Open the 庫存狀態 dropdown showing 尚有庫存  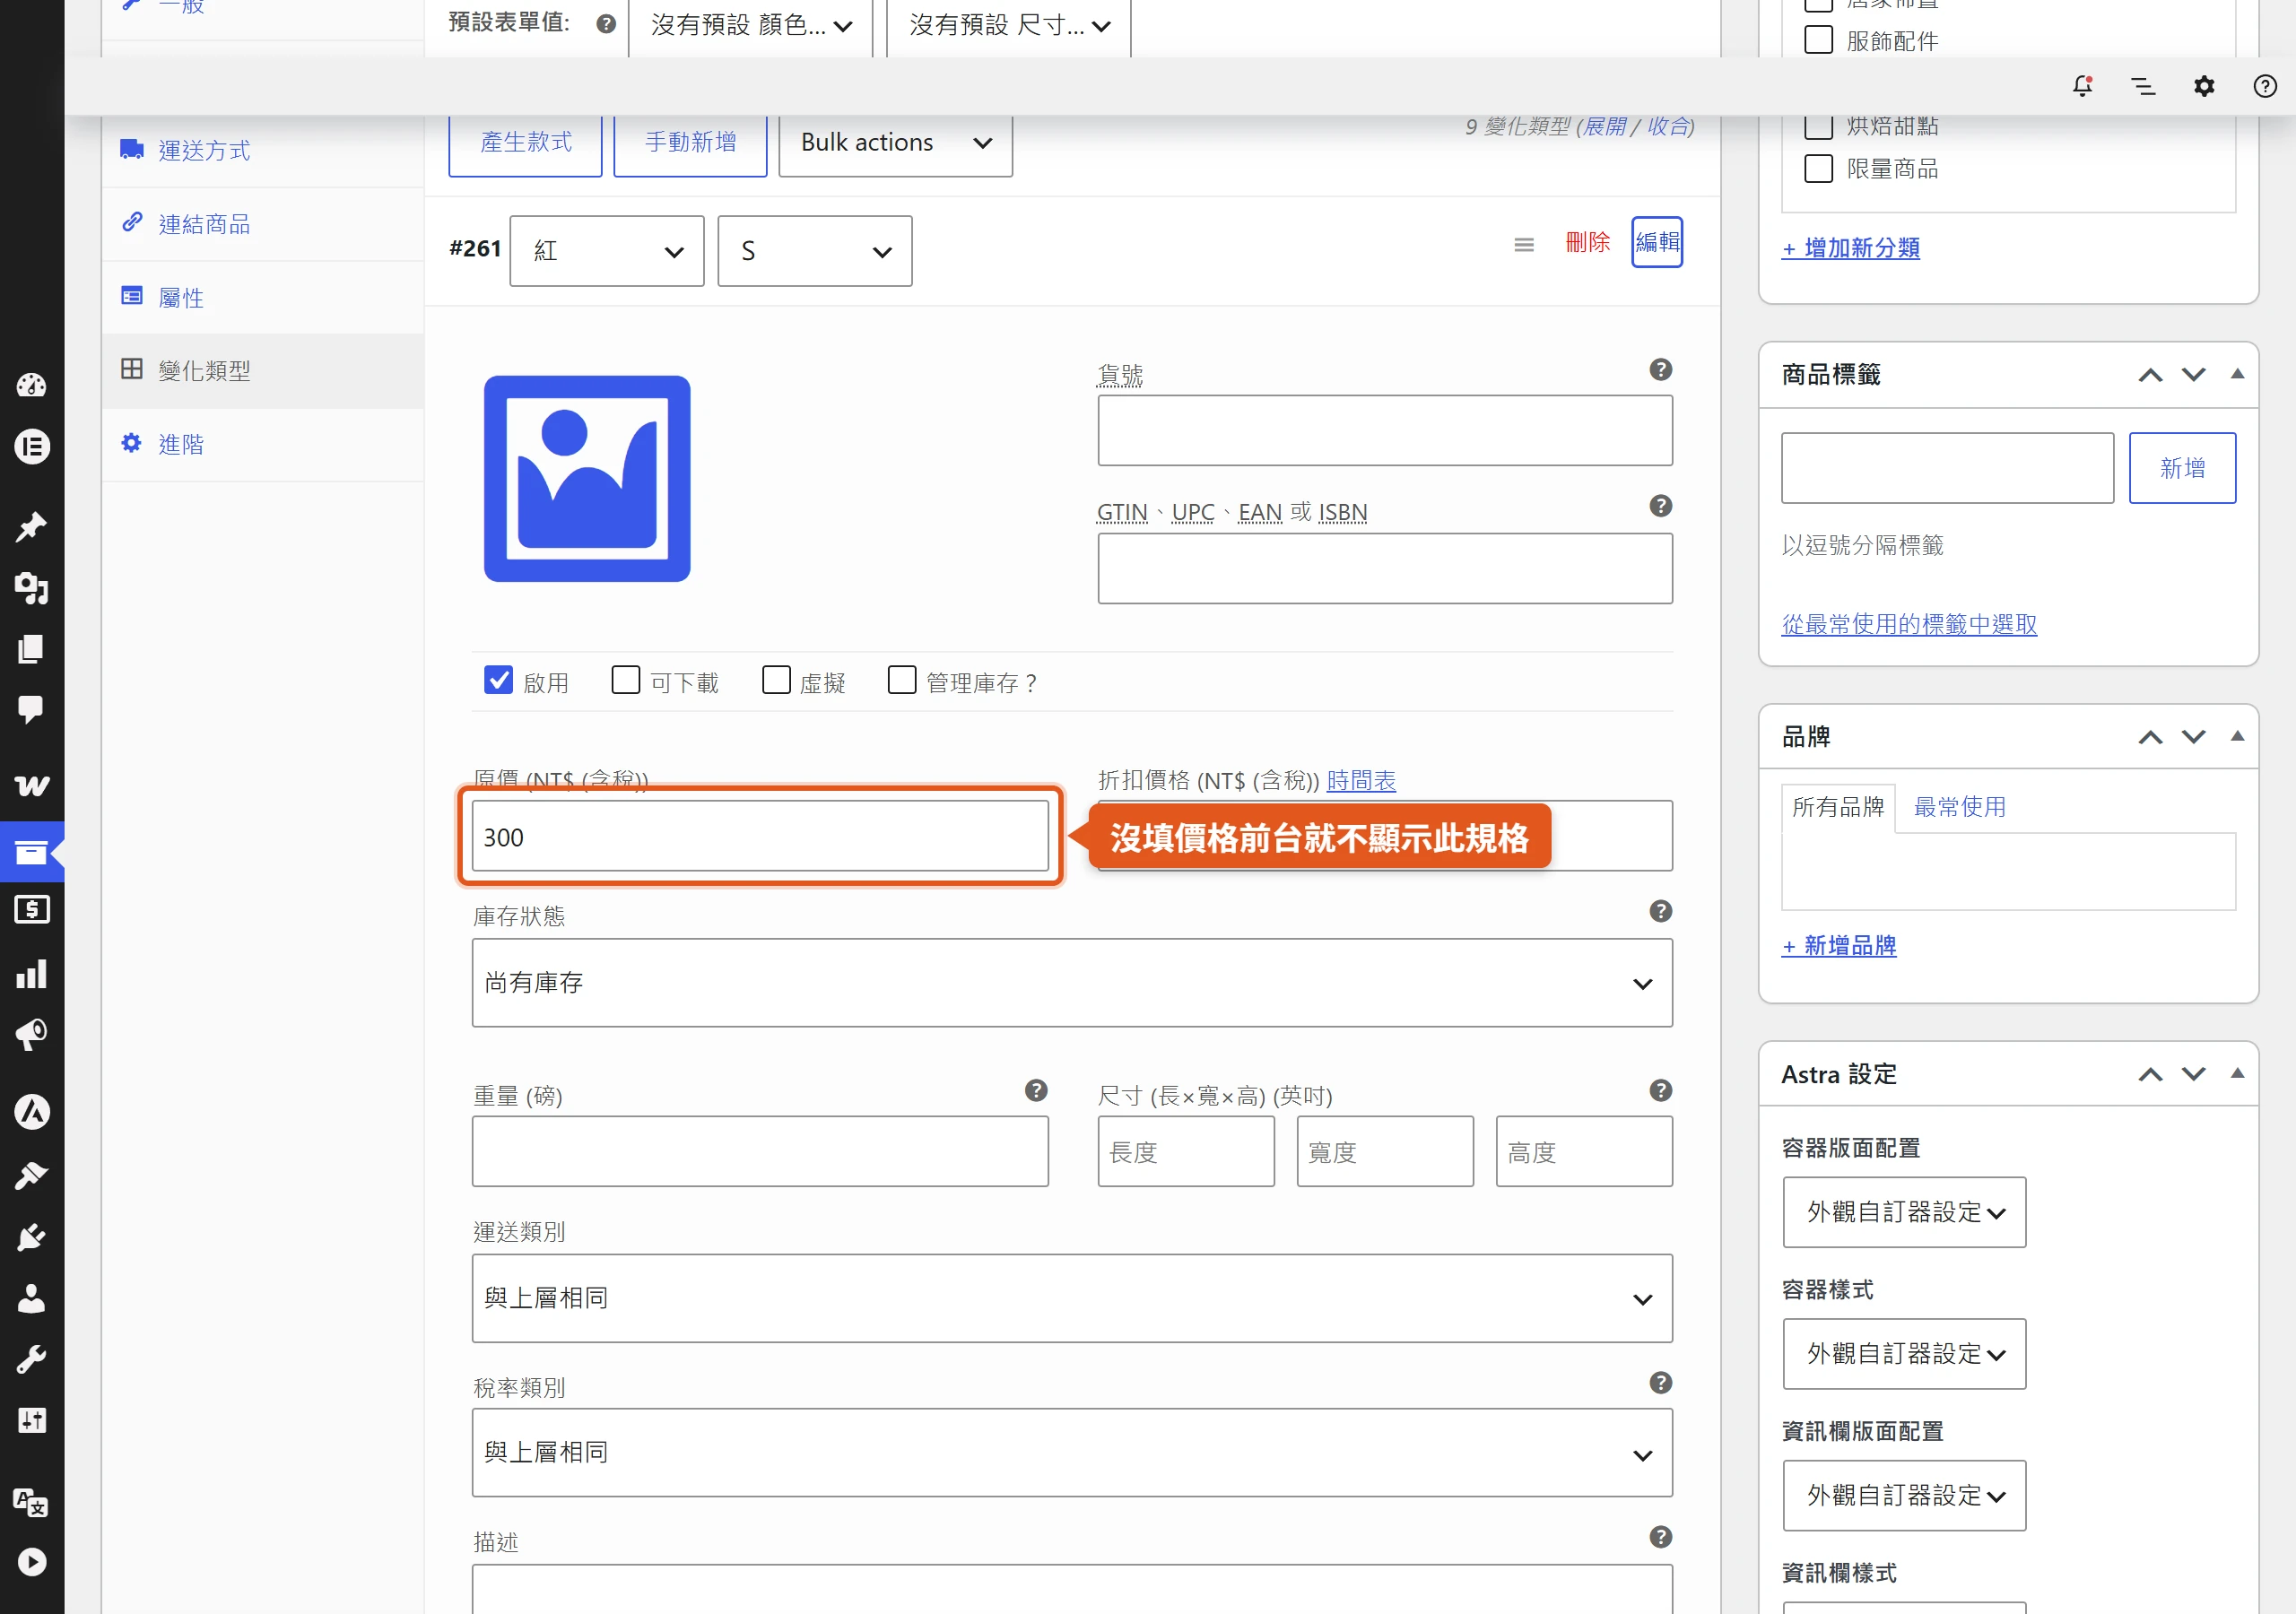(x=1072, y=983)
